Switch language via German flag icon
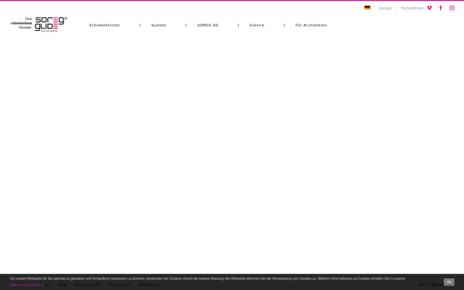This screenshot has width=464, height=290. (367, 8)
